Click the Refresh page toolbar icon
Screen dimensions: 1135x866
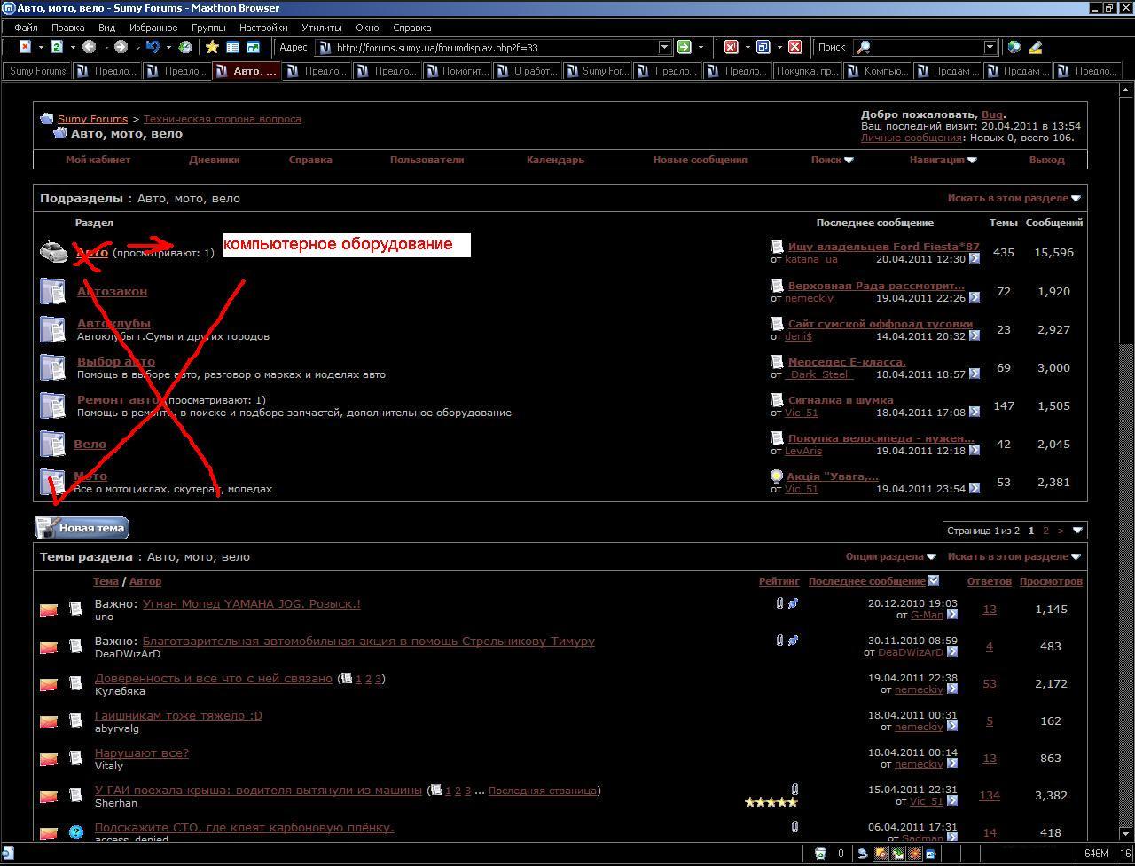(57, 47)
